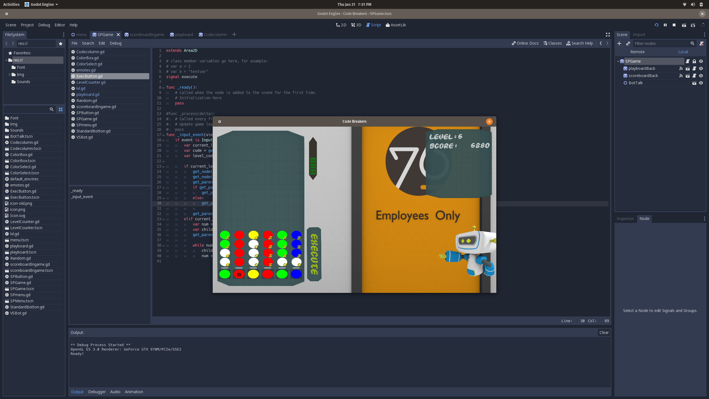This screenshot has width=709, height=399.
Task: Switch to the scoreboardIngame scene tab
Action: 144,35
